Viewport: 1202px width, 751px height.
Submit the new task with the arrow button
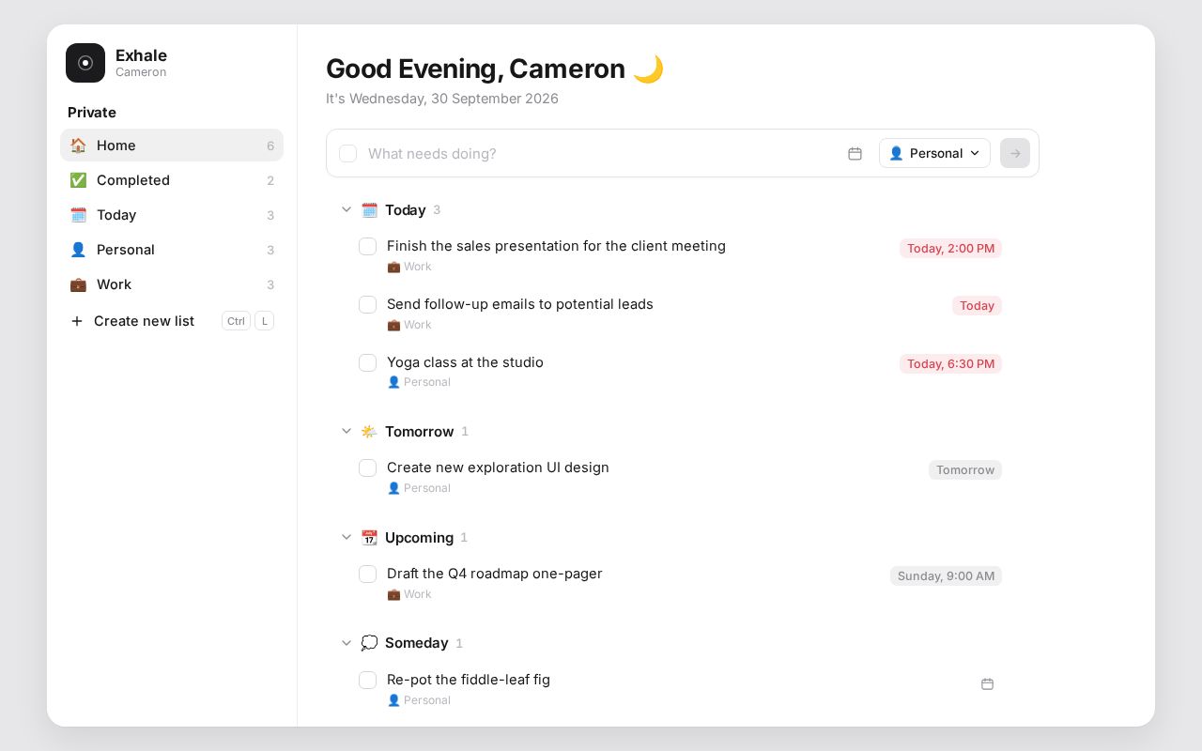point(1015,153)
